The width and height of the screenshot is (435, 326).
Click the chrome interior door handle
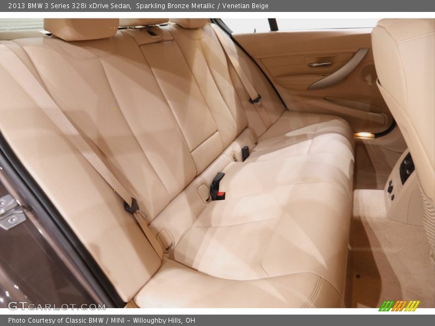pos(320,65)
